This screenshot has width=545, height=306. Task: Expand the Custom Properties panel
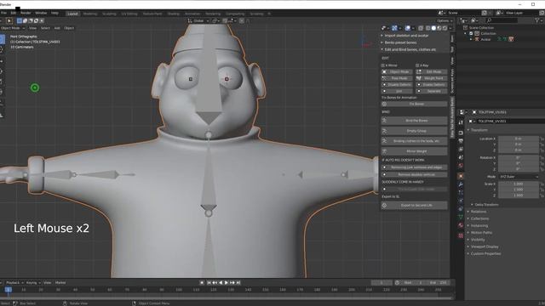485,253
